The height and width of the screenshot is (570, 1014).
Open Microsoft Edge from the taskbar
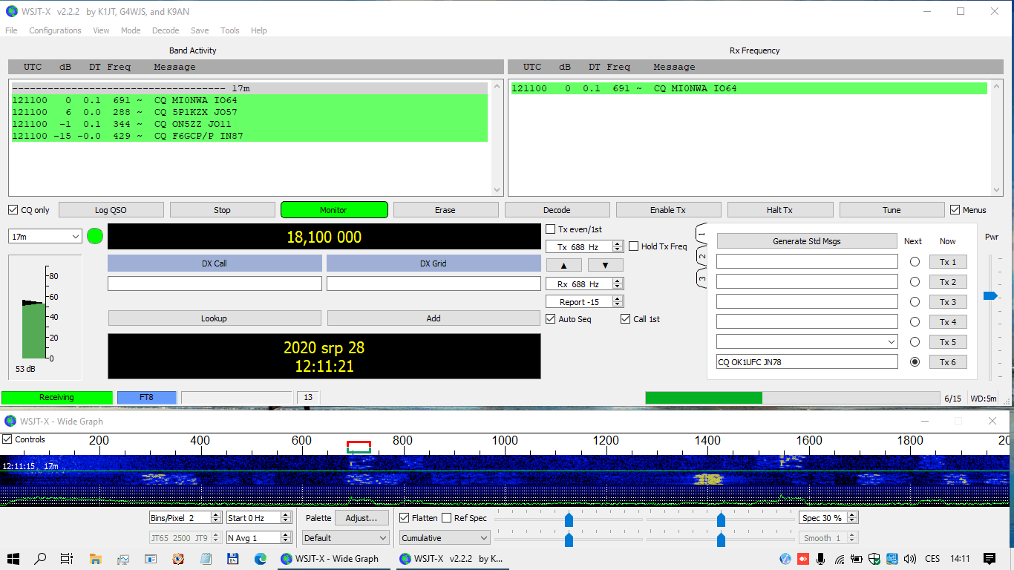coord(260,559)
